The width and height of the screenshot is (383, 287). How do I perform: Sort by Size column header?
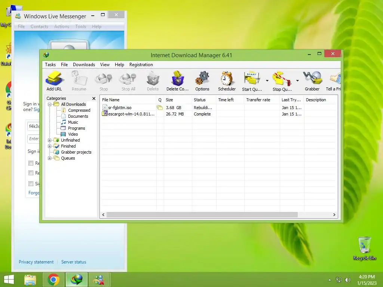[x=178, y=100]
